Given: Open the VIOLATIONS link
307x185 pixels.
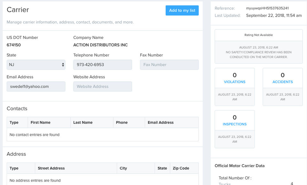Looking at the screenshot, I should (x=234, y=82).
